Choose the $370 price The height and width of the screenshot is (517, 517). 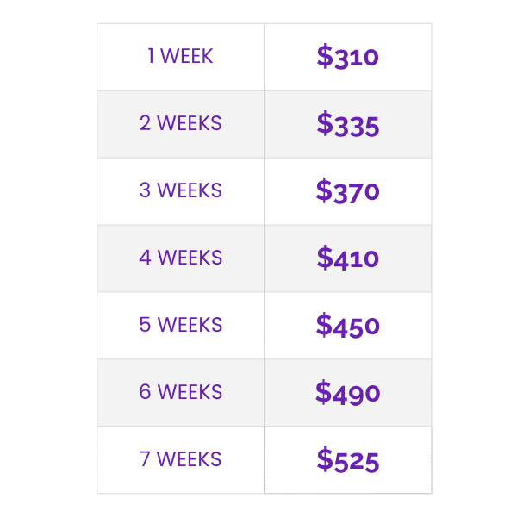coord(347,190)
